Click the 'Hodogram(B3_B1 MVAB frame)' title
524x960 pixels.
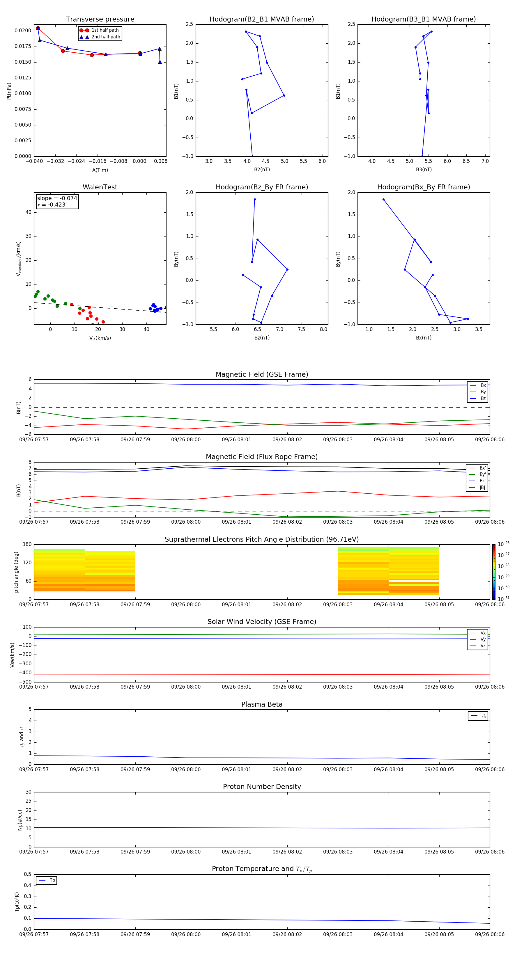click(x=424, y=19)
